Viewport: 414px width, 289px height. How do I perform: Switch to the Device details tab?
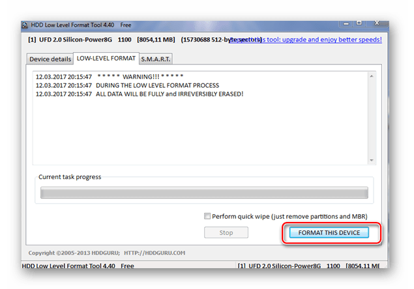pyautogui.click(x=50, y=59)
